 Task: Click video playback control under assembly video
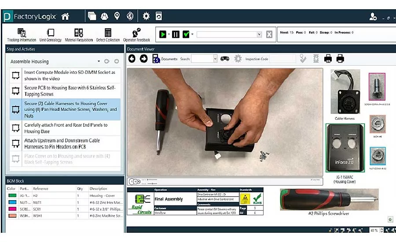click(135, 181)
